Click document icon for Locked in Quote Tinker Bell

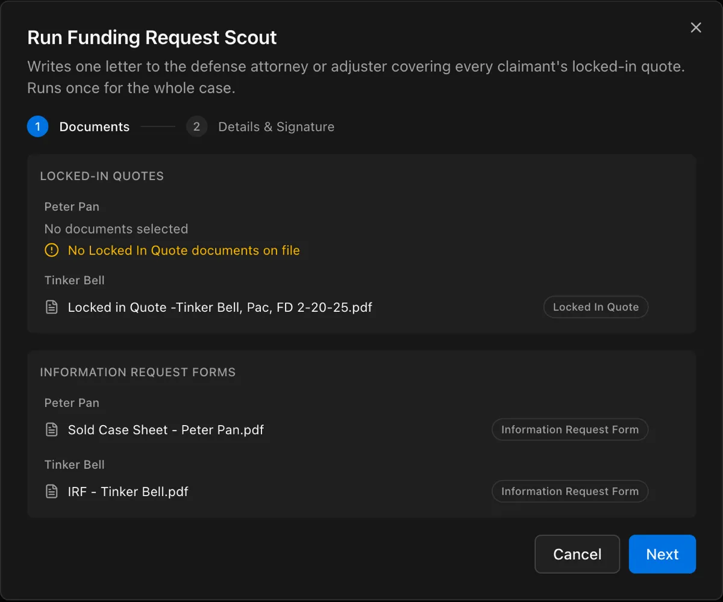coord(52,307)
